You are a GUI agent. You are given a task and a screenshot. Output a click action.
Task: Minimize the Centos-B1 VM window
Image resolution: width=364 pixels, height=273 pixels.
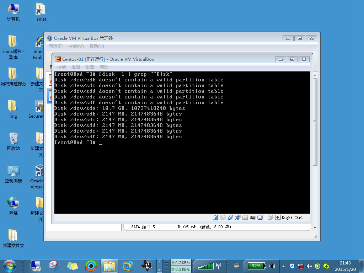280,59
